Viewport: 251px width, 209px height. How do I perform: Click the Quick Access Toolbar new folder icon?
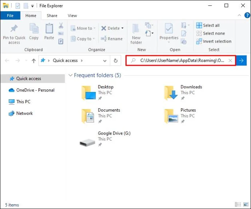pyautogui.click(x=26, y=6)
